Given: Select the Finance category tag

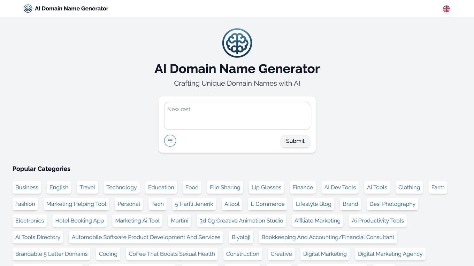Looking at the screenshot, I should tap(303, 187).
